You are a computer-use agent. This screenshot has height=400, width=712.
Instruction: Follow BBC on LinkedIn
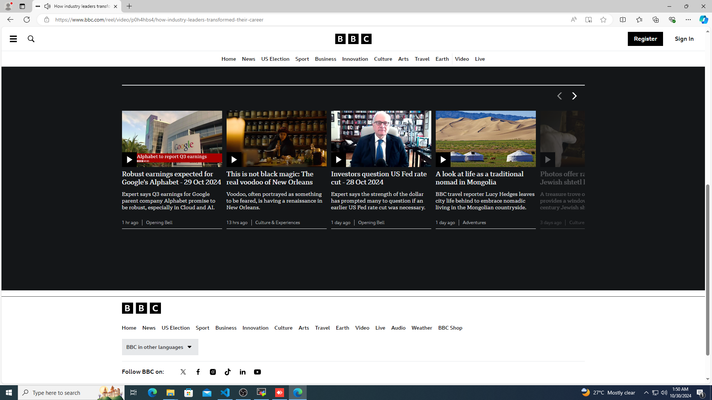pyautogui.click(x=243, y=372)
